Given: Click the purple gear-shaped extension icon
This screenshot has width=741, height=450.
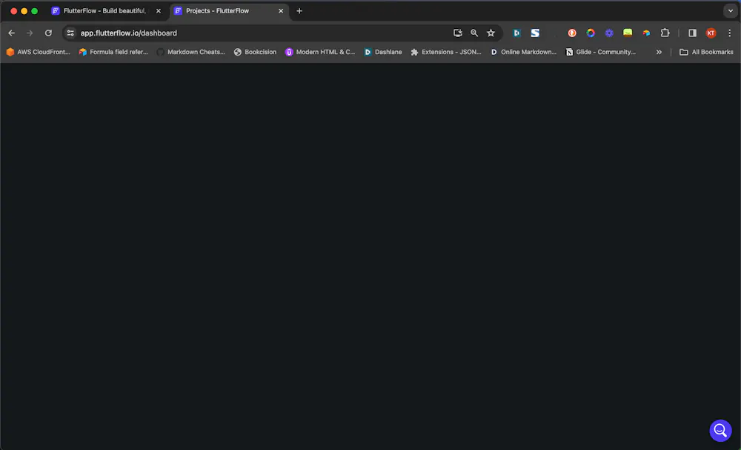Looking at the screenshot, I should [609, 33].
